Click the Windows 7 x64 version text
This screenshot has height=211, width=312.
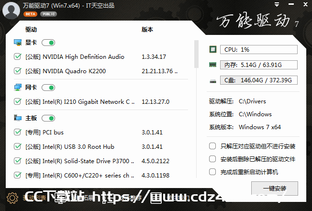[x=260, y=127]
